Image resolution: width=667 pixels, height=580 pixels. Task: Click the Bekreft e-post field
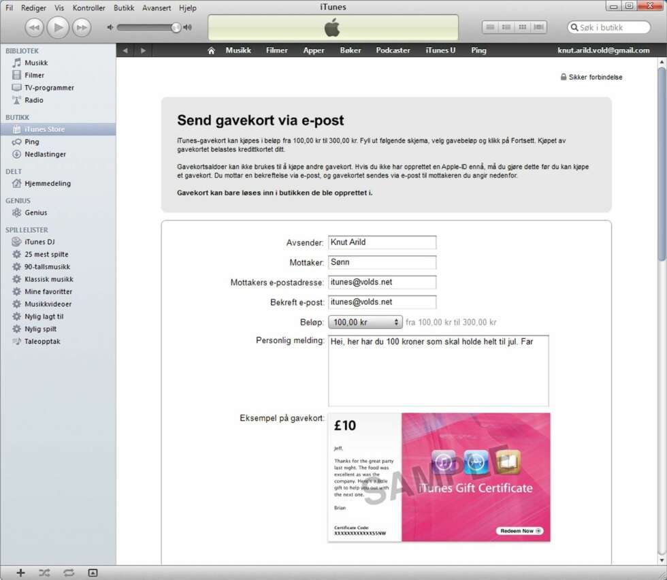click(x=382, y=302)
